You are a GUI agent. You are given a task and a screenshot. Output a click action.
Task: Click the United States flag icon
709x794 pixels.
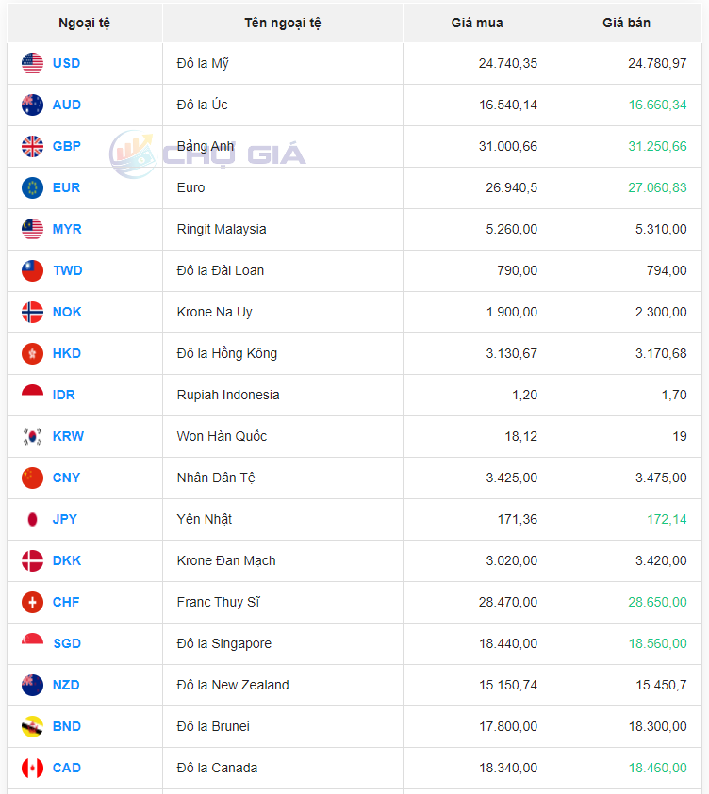[x=32, y=63]
